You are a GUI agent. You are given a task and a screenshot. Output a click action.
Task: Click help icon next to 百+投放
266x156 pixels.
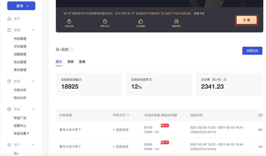pos(72,50)
